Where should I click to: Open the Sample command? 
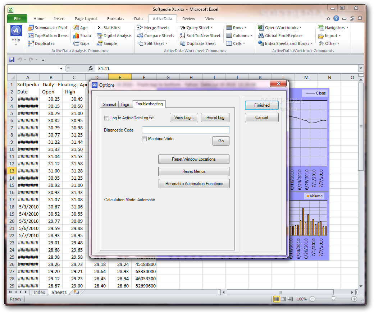pyautogui.click(x=106, y=43)
